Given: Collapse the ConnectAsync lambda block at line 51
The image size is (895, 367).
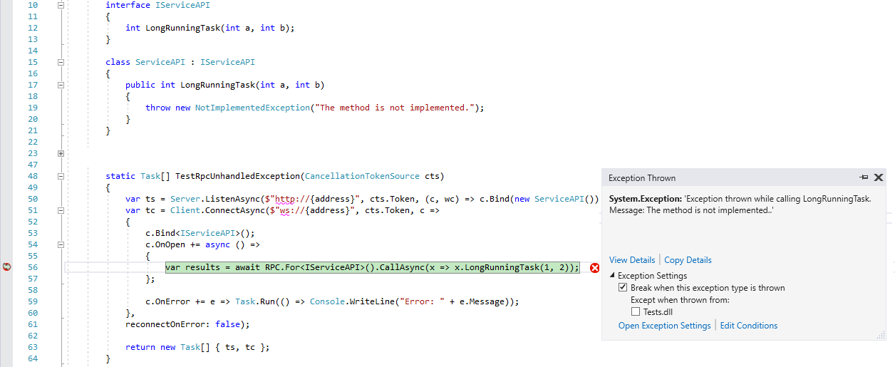Looking at the screenshot, I should [x=61, y=210].
